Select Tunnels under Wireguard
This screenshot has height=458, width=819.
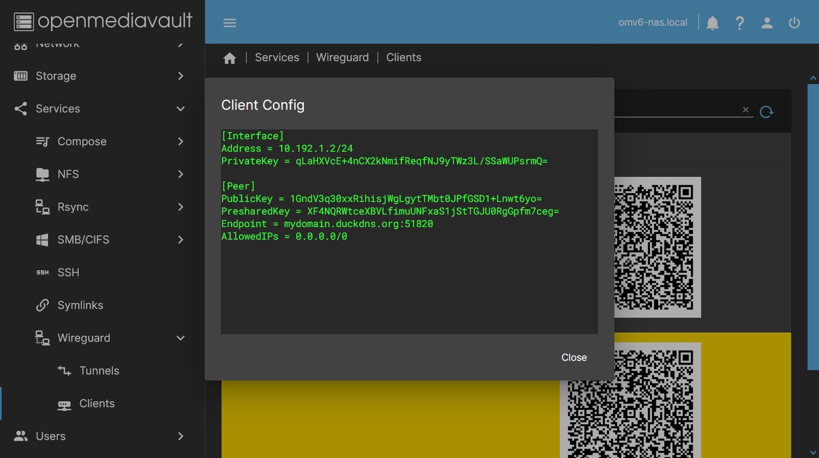pos(99,371)
